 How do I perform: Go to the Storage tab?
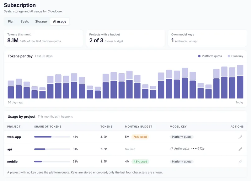41,21
